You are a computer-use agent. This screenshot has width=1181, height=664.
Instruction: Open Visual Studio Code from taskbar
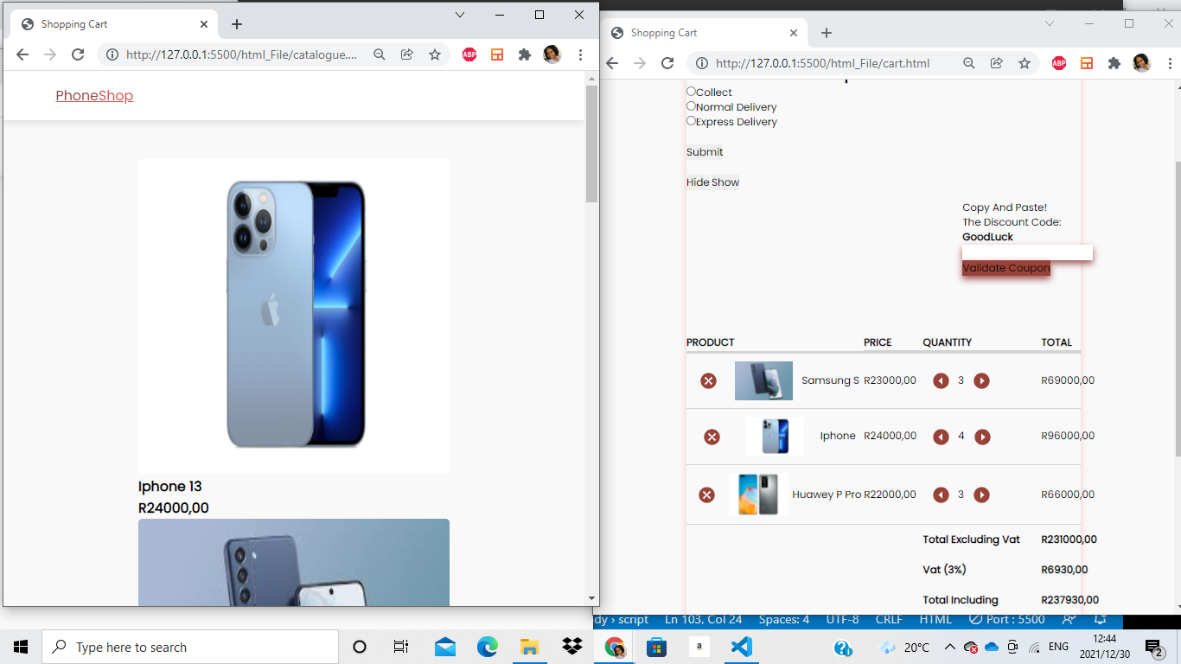tap(742, 647)
